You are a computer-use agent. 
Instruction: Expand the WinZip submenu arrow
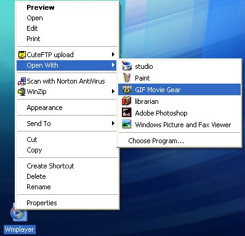pyautogui.click(x=113, y=92)
